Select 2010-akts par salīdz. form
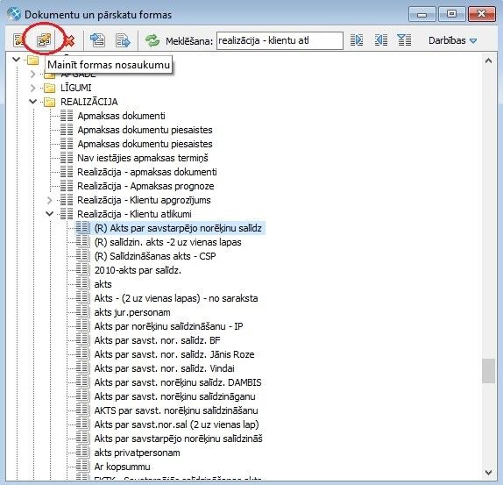The height and width of the screenshot is (485, 503). (138, 270)
